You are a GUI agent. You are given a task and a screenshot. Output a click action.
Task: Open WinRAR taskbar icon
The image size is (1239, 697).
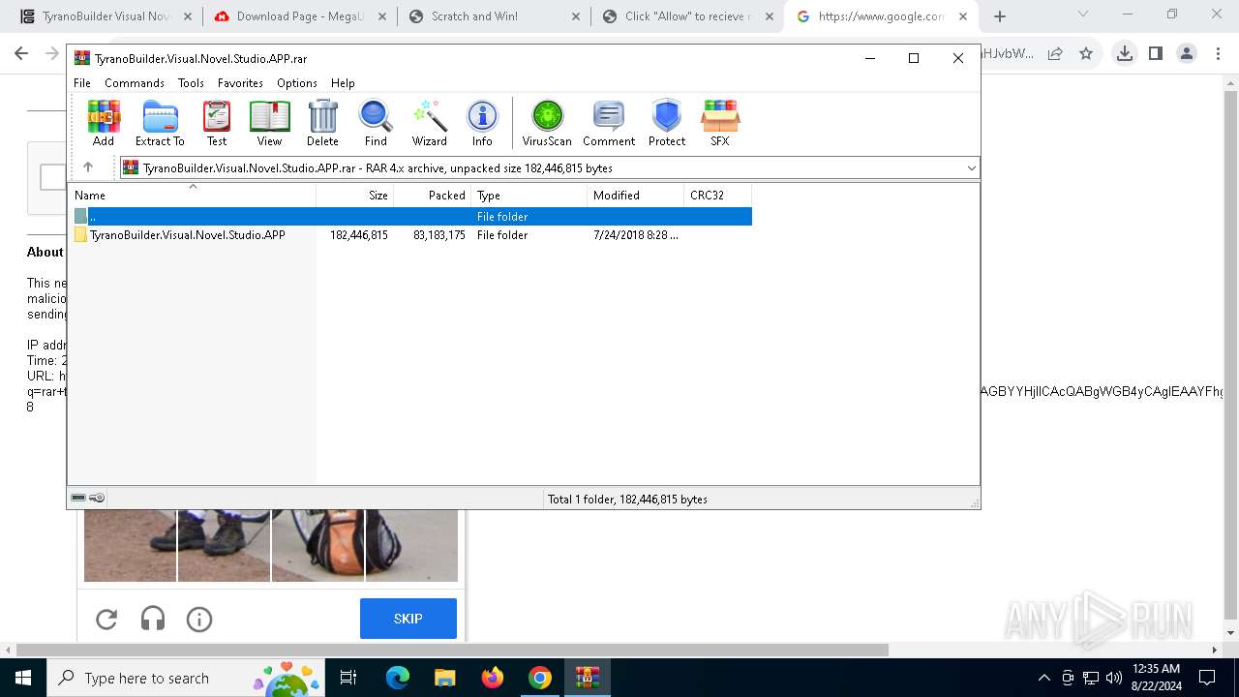click(587, 678)
